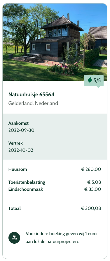
Task: Click the departure date 2022-10-02
Action: [21, 150]
